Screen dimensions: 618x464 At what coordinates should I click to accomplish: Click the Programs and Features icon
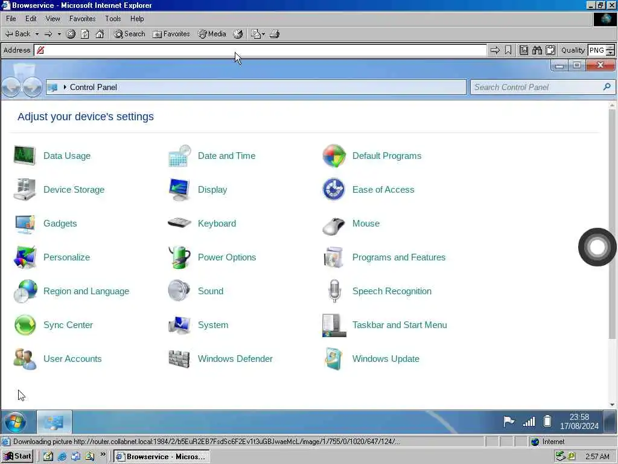tap(333, 257)
